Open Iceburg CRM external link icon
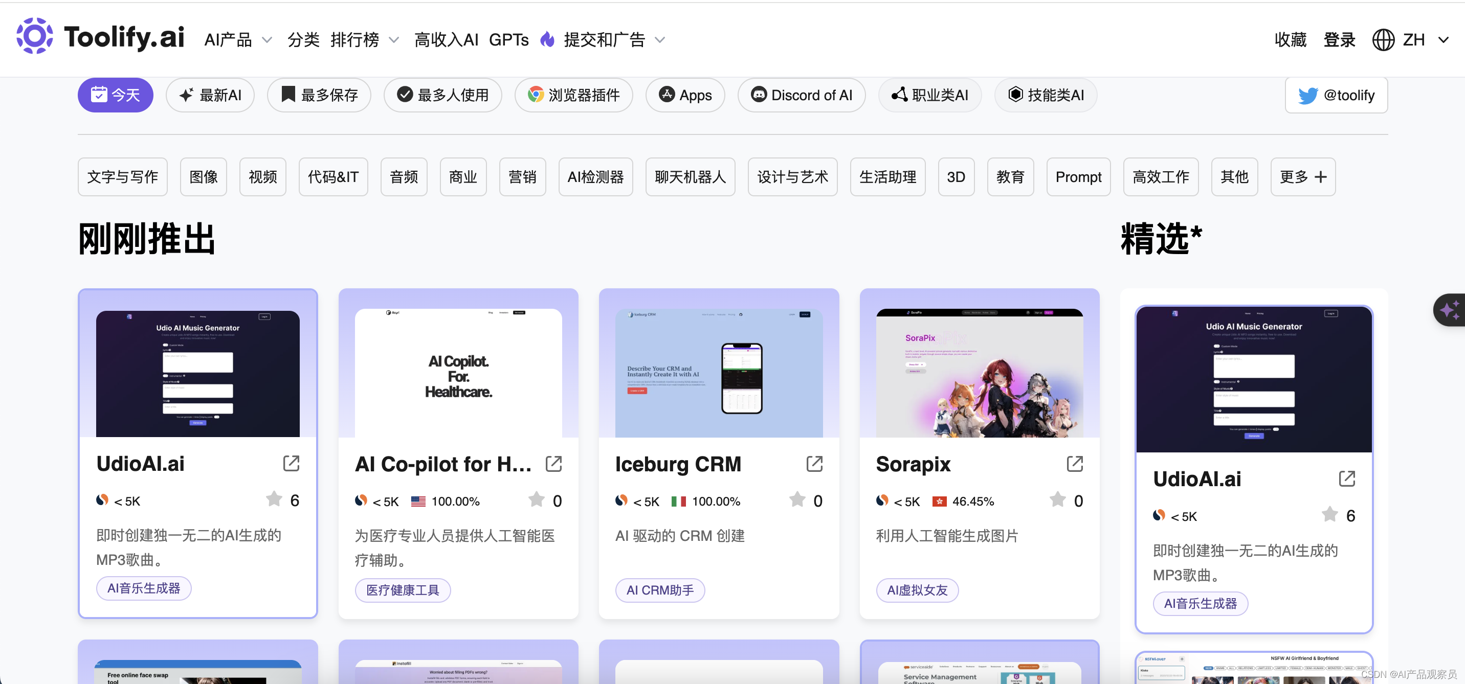 pyautogui.click(x=814, y=464)
